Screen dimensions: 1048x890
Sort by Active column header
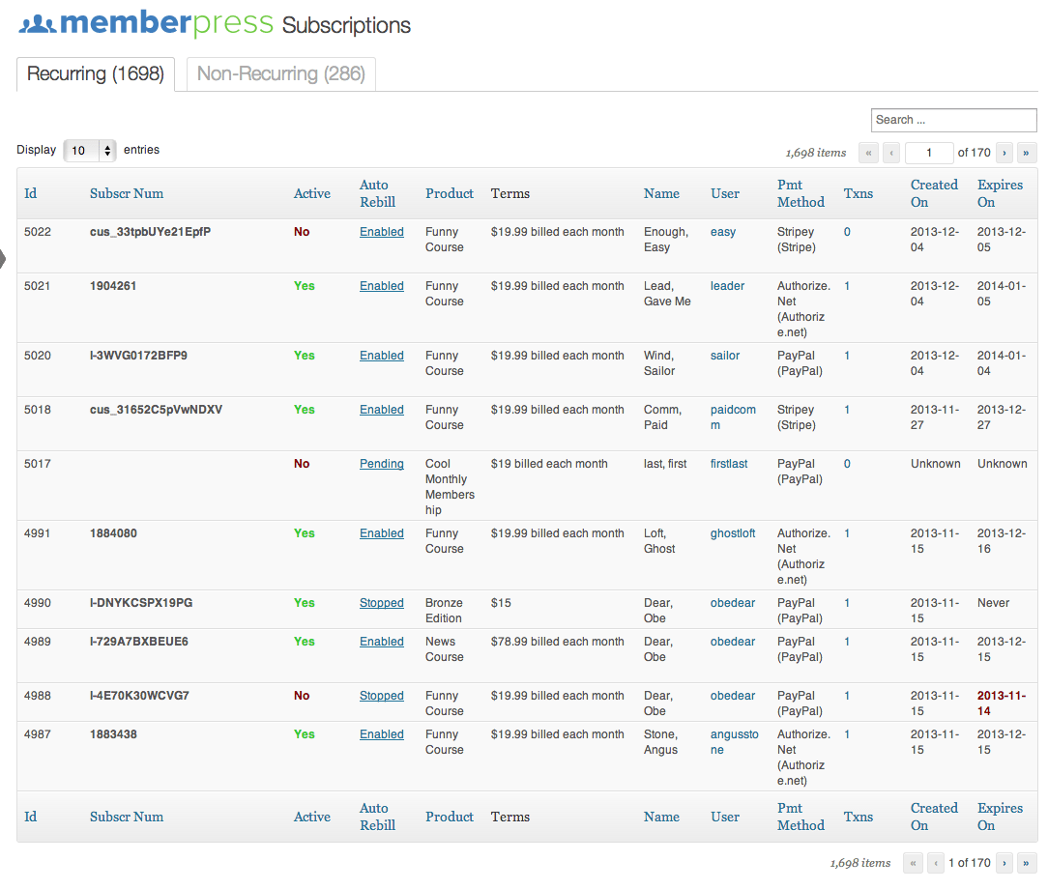click(x=312, y=194)
